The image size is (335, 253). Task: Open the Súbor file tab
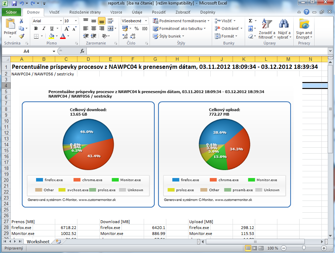(x=11, y=12)
